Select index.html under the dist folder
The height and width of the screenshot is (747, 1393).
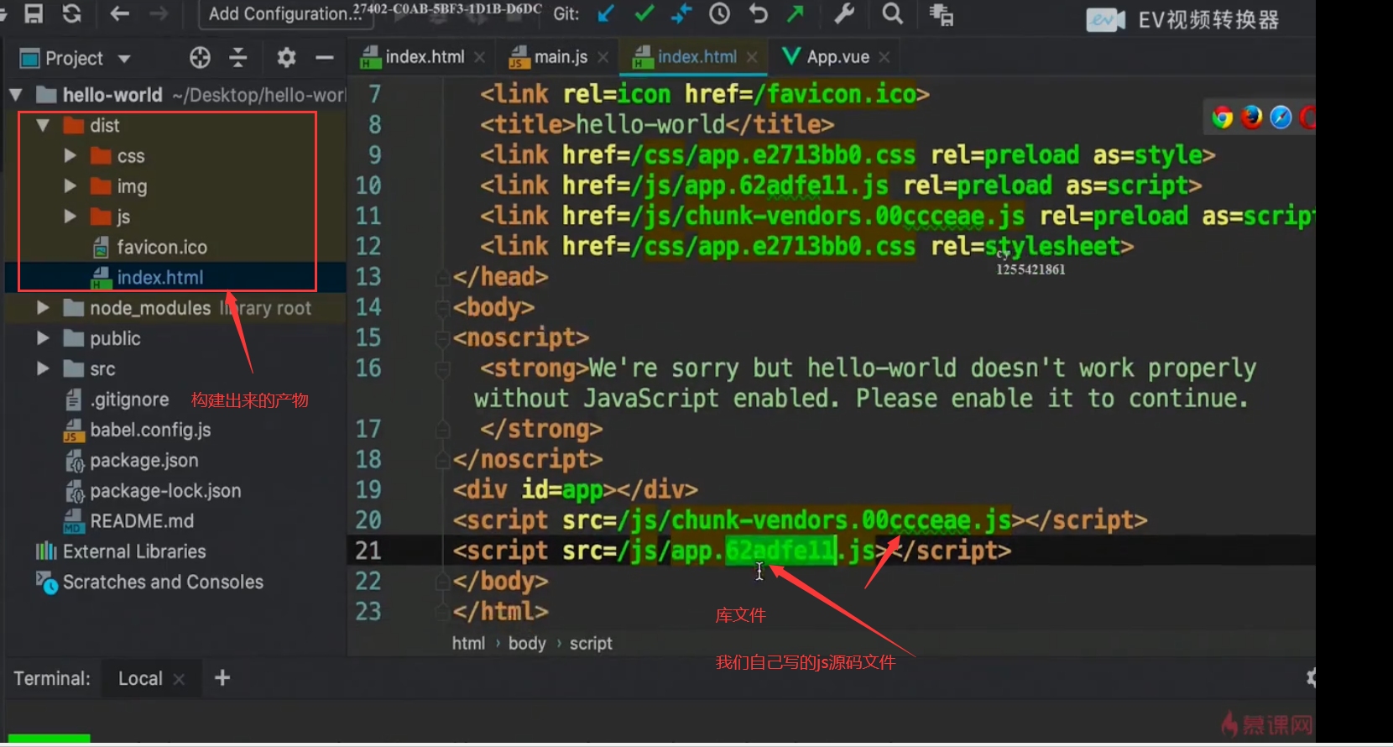point(160,278)
